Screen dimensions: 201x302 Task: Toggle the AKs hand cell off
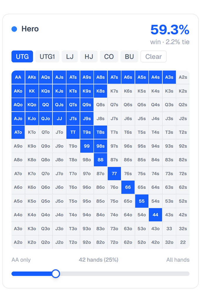click(x=32, y=77)
